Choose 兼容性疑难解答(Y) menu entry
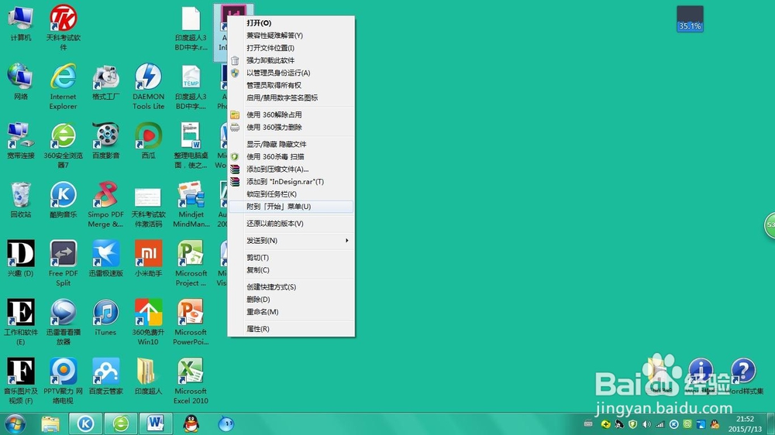 291,36
